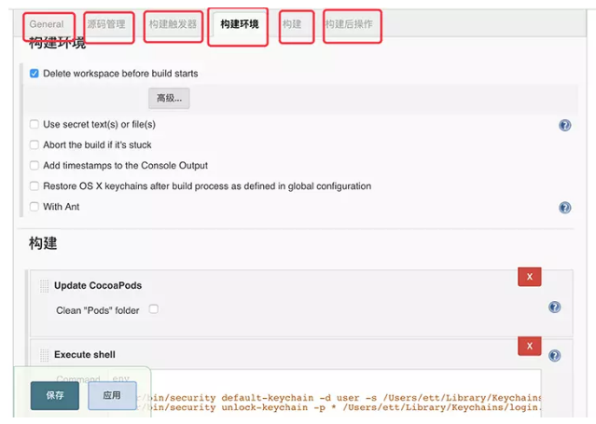
Task: Remove the Update CocoaPods build step
Action: (530, 277)
